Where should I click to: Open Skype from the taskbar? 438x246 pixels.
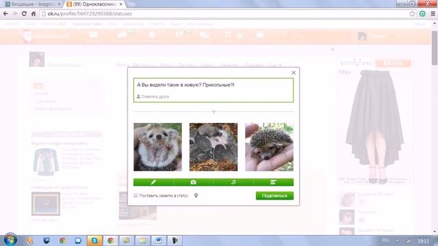[94, 241]
